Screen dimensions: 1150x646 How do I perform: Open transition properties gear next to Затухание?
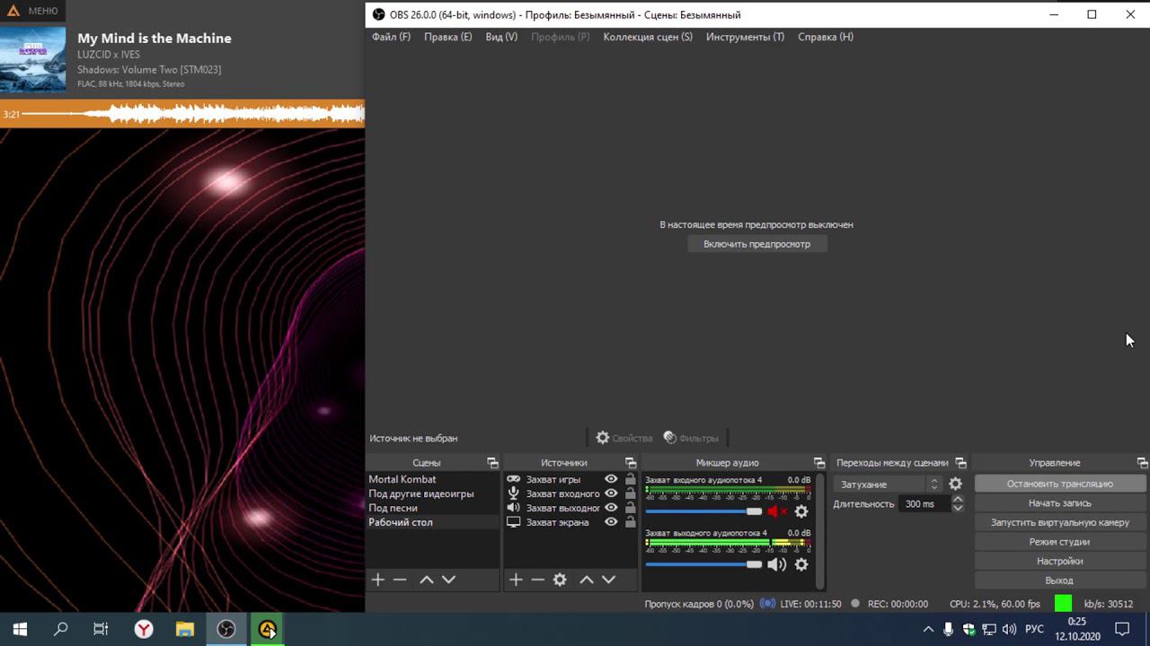(955, 484)
